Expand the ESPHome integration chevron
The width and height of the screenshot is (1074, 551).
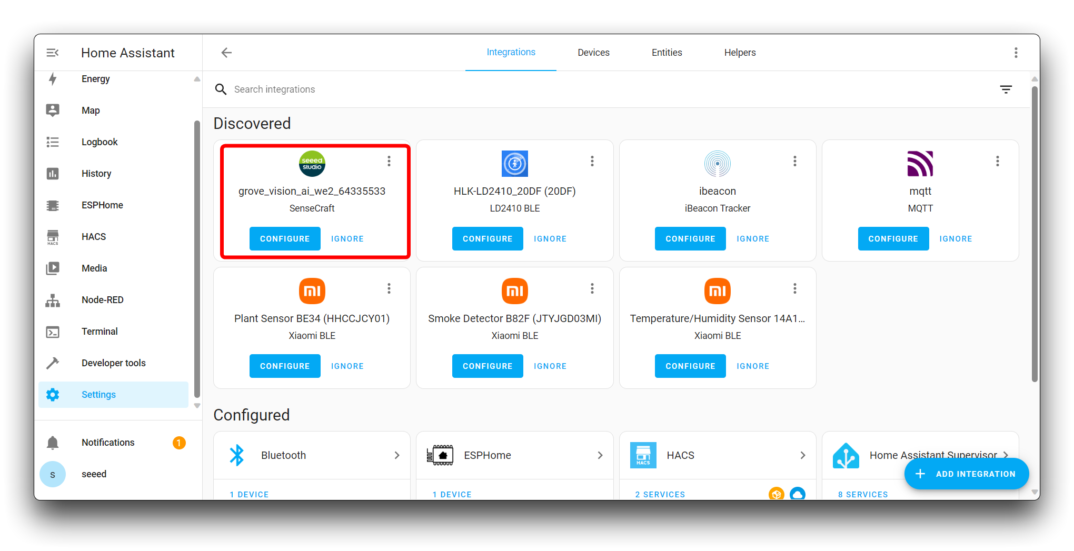(600, 455)
